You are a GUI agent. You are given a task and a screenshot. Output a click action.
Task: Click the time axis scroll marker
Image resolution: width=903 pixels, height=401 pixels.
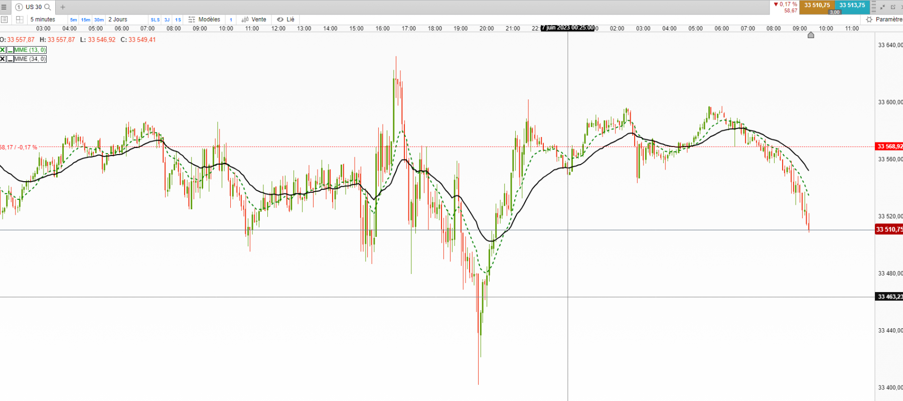(811, 35)
